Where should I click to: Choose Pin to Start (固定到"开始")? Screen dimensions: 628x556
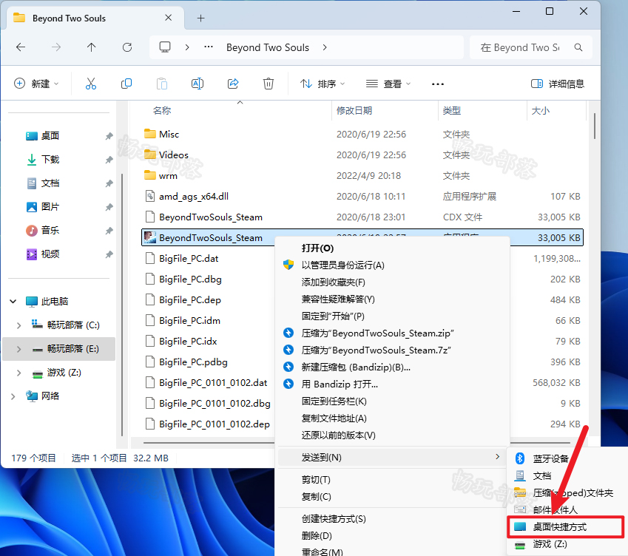click(x=393, y=316)
